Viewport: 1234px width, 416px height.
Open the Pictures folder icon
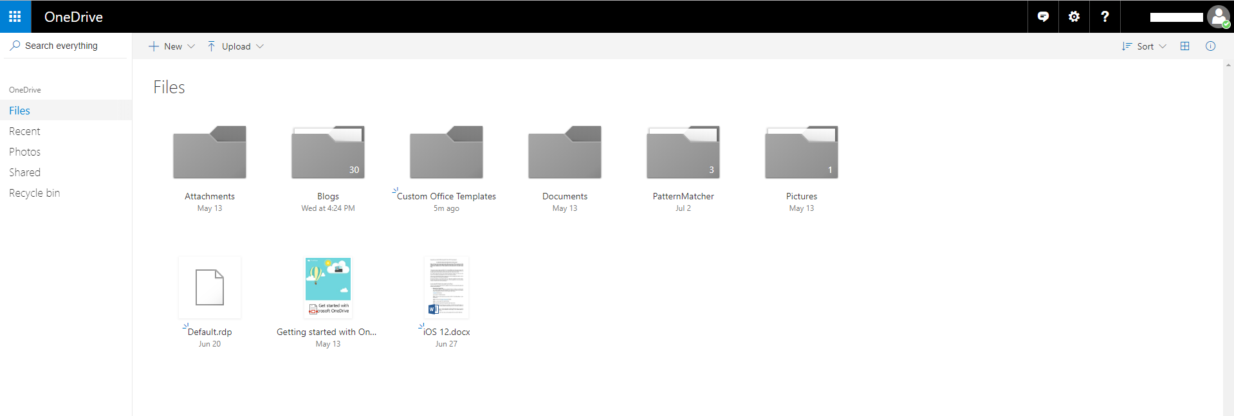[x=802, y=152]
